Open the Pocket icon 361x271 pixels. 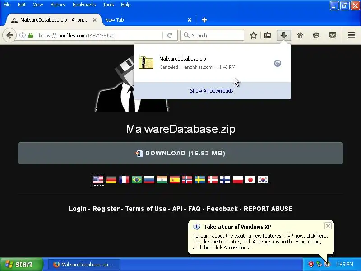(x=333, y=36)
